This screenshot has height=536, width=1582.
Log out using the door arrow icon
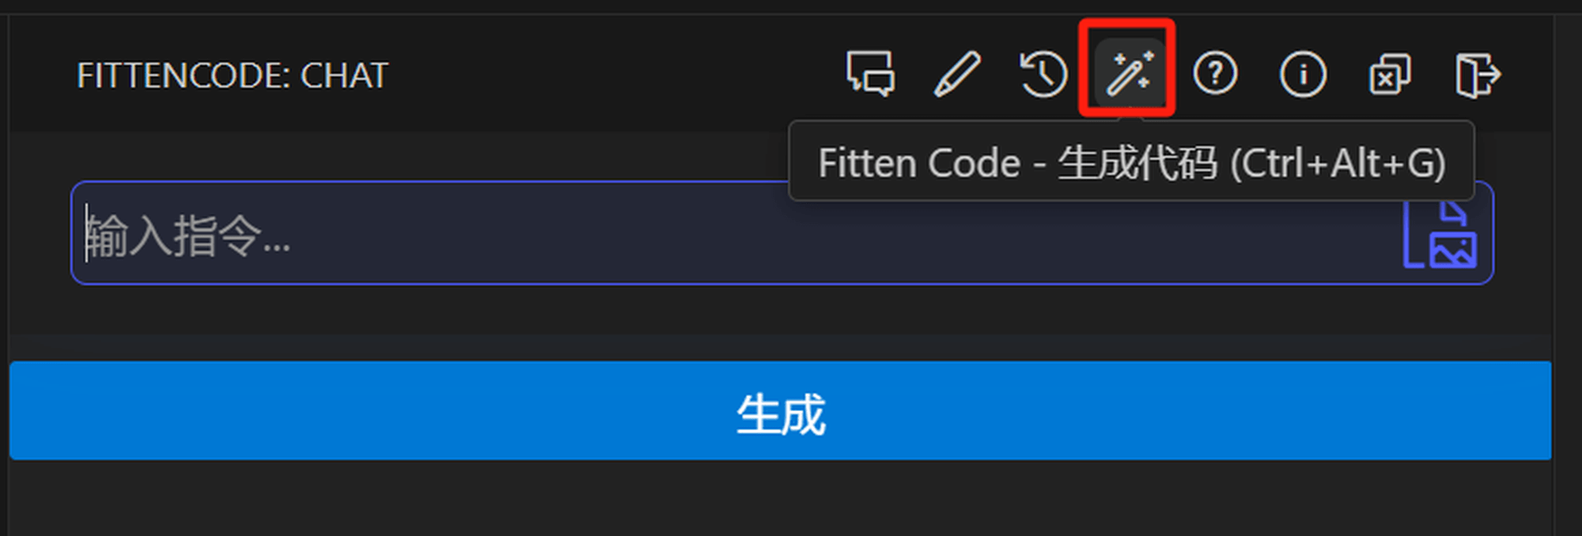coord(1477,74)
